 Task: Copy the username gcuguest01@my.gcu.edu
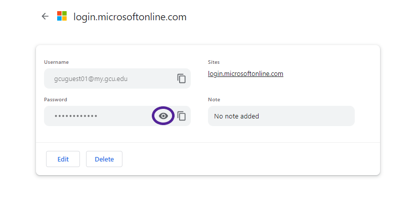click(x=182, y=78)
